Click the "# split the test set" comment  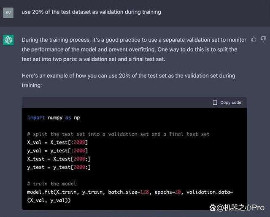(118, 134)
